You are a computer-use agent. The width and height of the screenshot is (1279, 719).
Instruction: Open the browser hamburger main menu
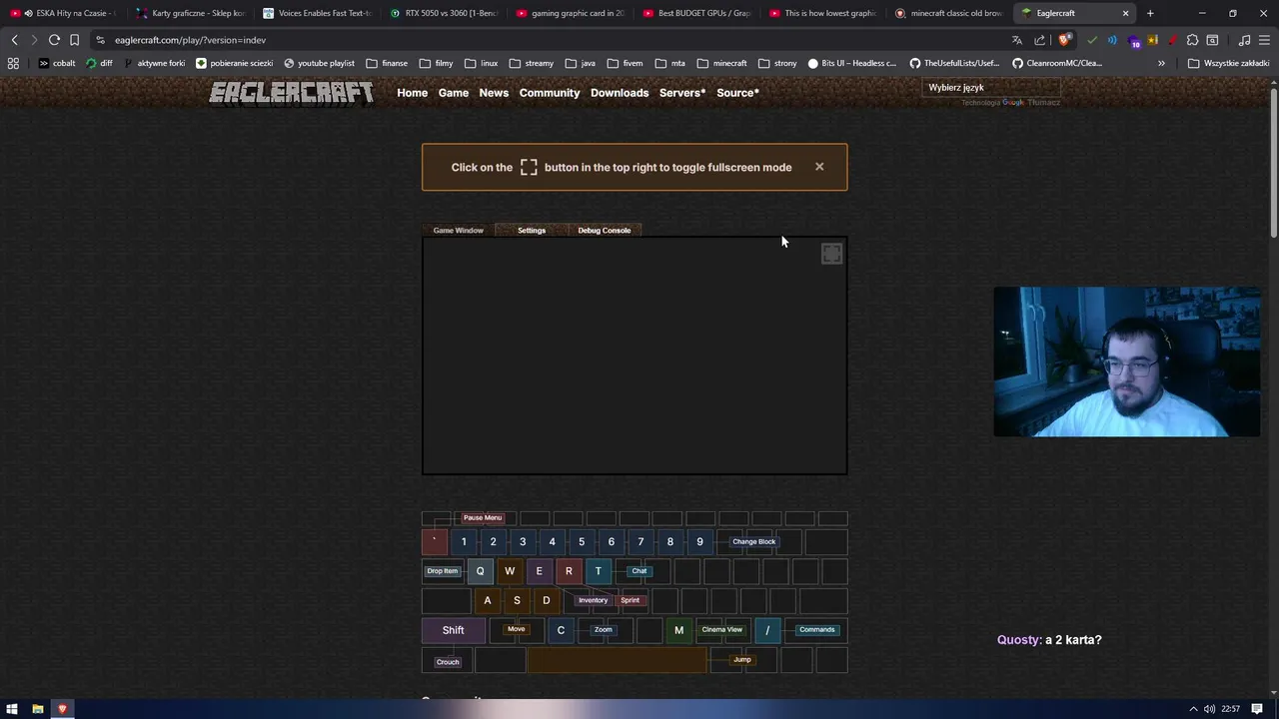click(1264, 40)
